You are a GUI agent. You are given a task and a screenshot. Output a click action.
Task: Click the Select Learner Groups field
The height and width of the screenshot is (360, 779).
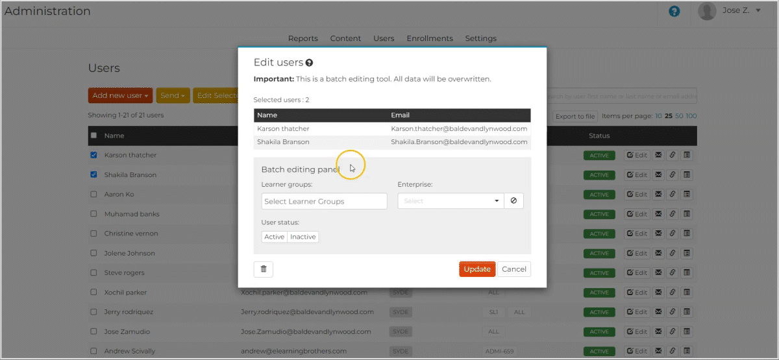(x=324, y=201)
